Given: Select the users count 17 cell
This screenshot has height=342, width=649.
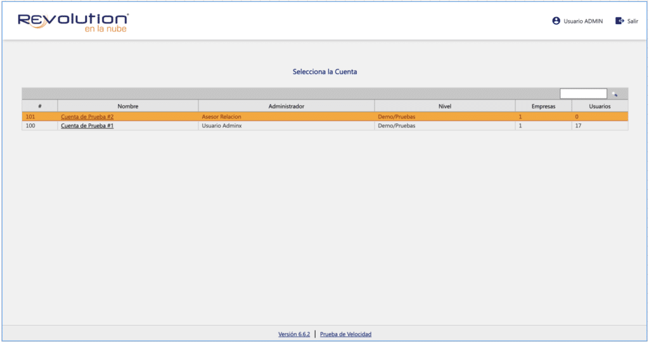Looking at the screenshot, I should (577, 126).
